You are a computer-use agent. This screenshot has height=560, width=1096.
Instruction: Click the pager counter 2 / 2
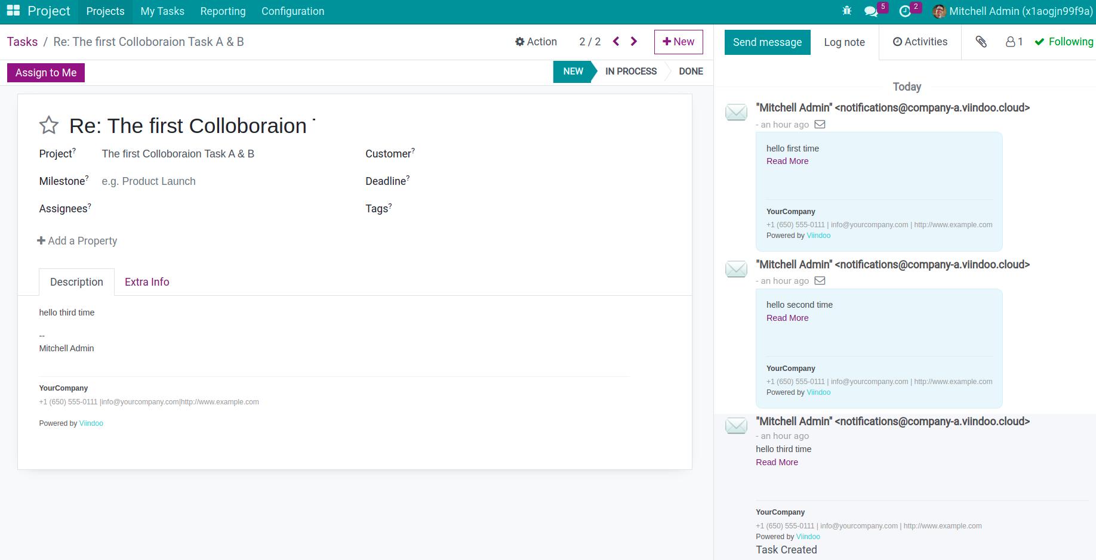coord(590,42)
